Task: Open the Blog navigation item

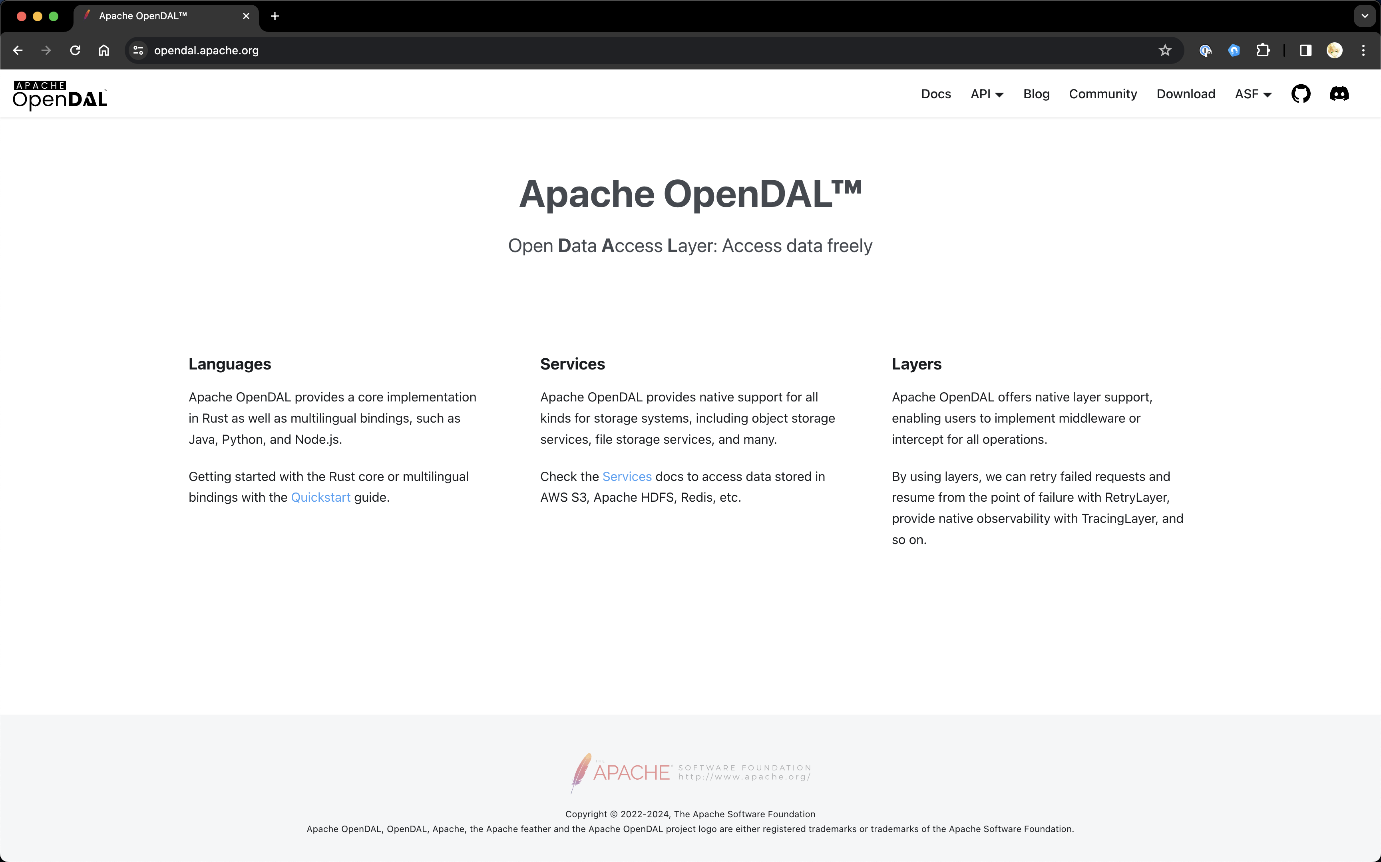Action: point(1036,94)
